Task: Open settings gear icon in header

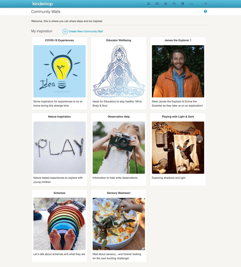Action: point(166,4)
